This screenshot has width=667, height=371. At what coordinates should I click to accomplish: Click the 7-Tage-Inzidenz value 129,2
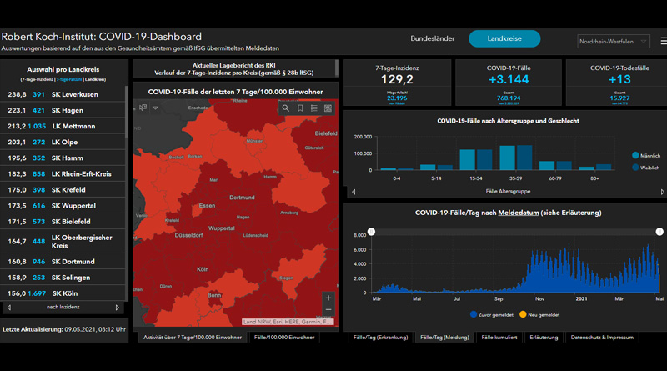pos(397,79)
